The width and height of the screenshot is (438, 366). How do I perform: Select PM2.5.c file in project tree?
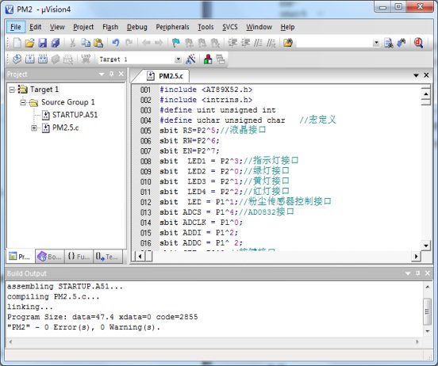pyautogui.click(x=66, y=128)
